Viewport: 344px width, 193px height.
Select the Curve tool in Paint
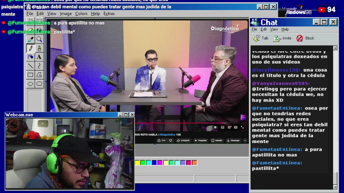[x=40, y=66]
